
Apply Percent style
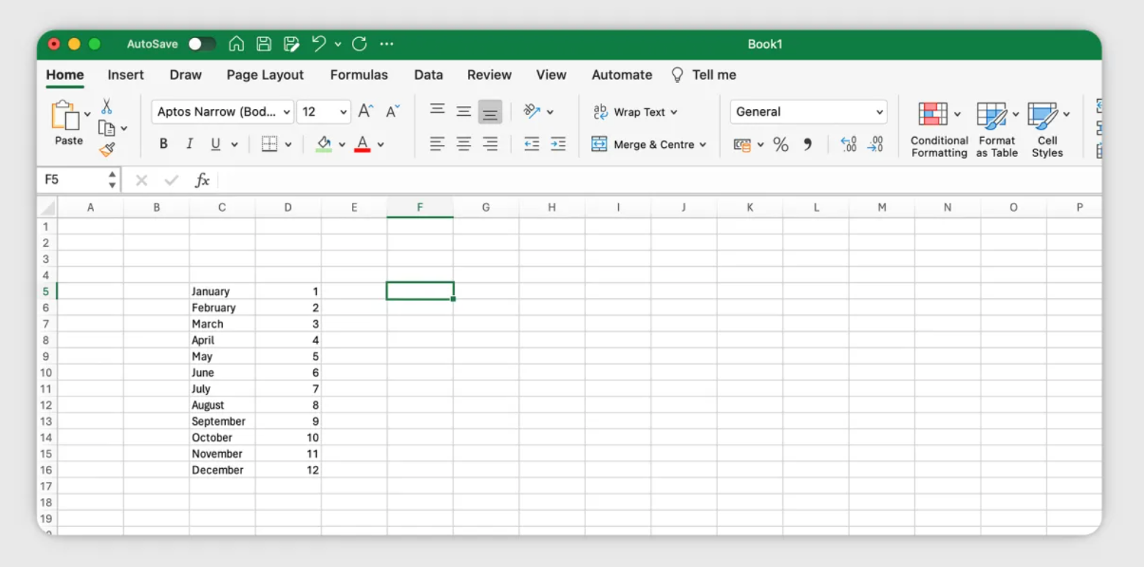[781, 145]
